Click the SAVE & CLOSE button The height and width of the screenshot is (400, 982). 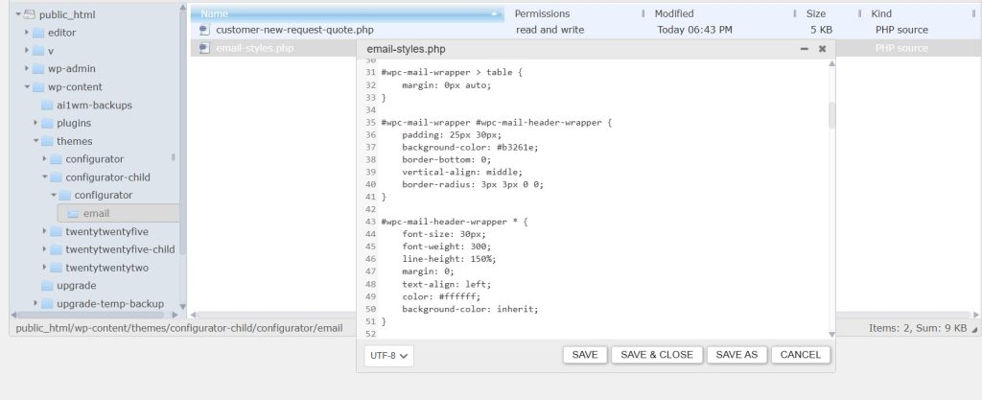tap(657, 355)
